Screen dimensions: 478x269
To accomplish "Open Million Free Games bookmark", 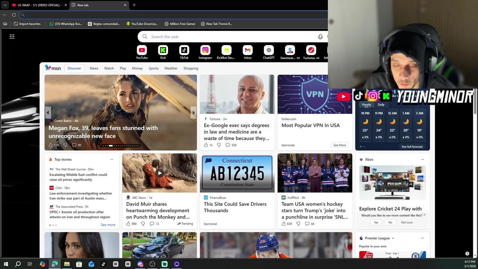I will pos(180,24).
